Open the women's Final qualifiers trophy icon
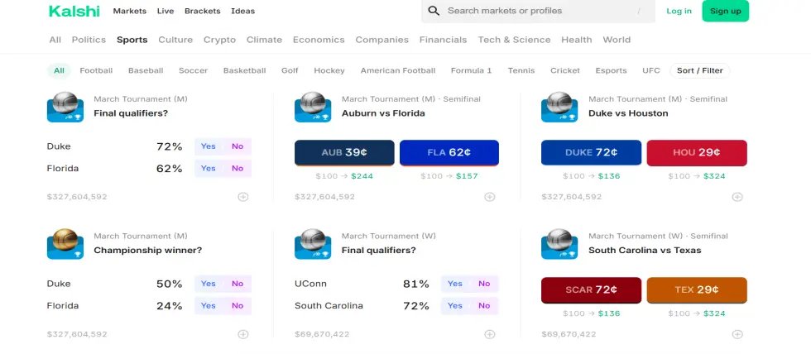Image resolution: width=811 pixels, height=354 pixels. pos(313,244)
